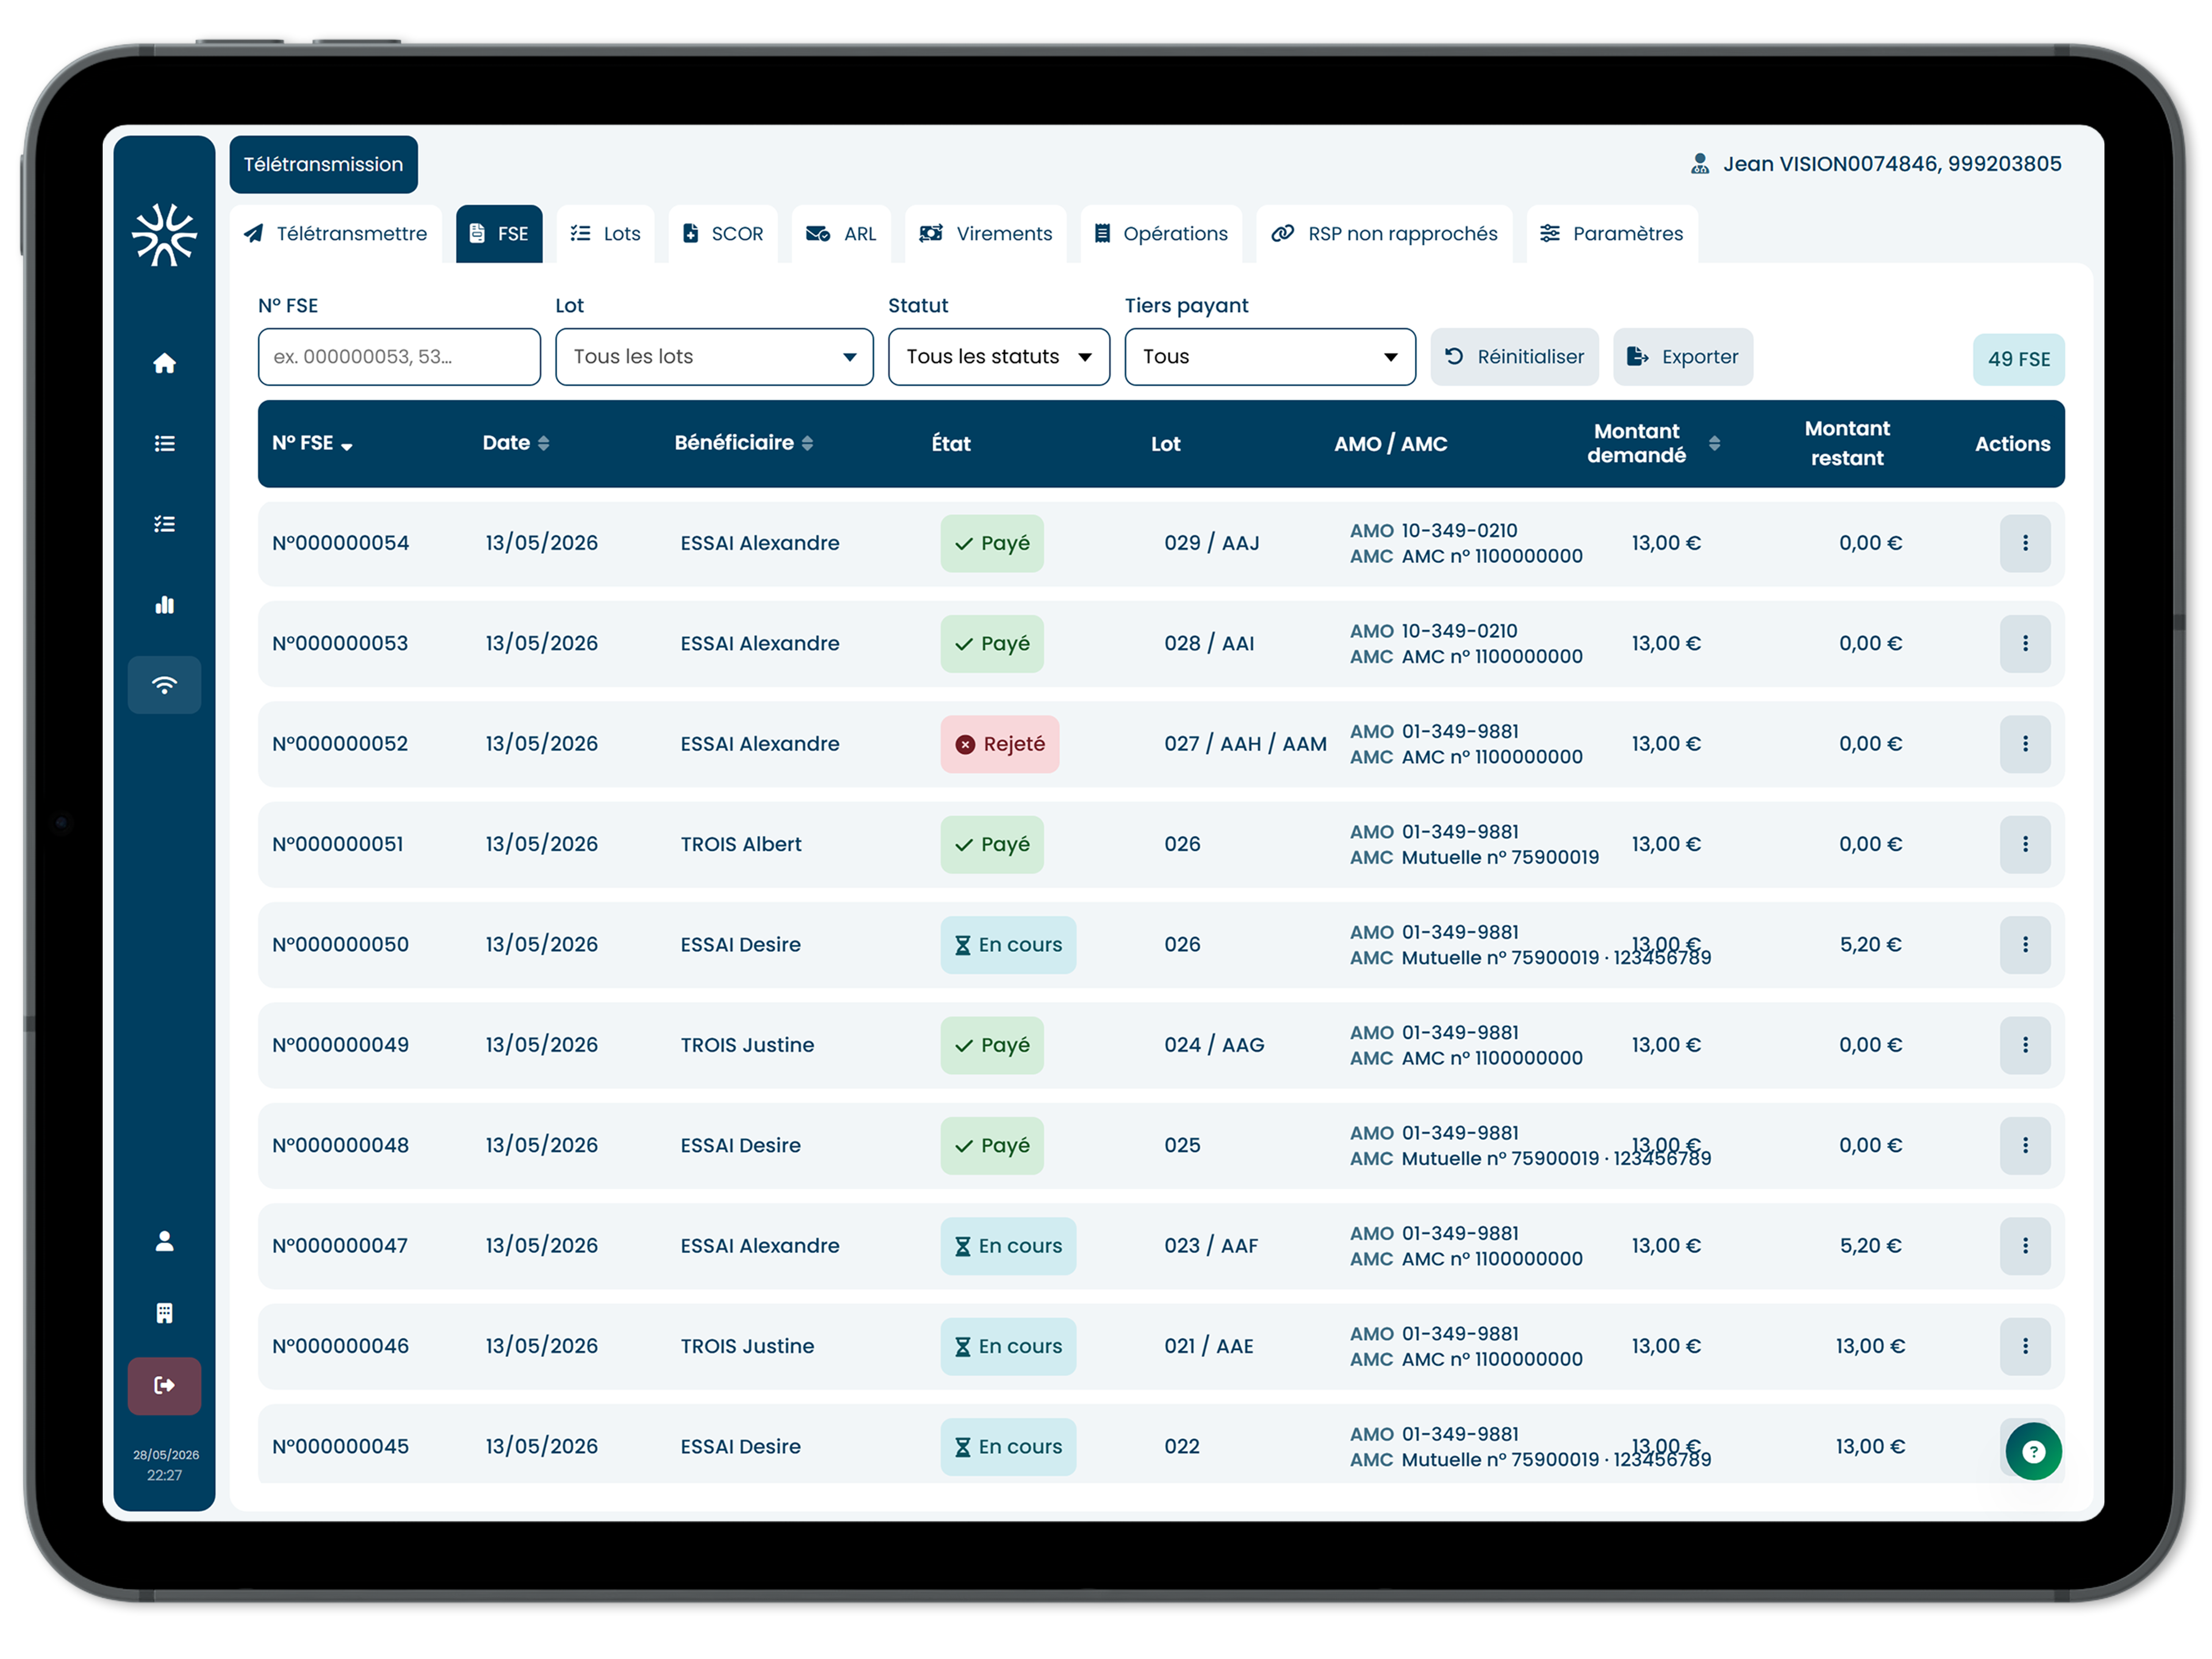The height and width of the screenshot is (1659, 2212).
Task: Switch to the Paramètres tab
Action: click(1612, 234)
